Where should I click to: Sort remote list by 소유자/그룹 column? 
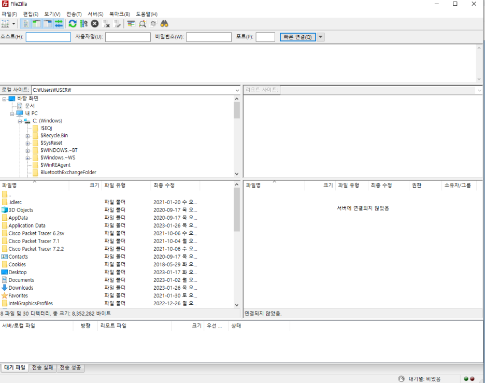[459, 185]
